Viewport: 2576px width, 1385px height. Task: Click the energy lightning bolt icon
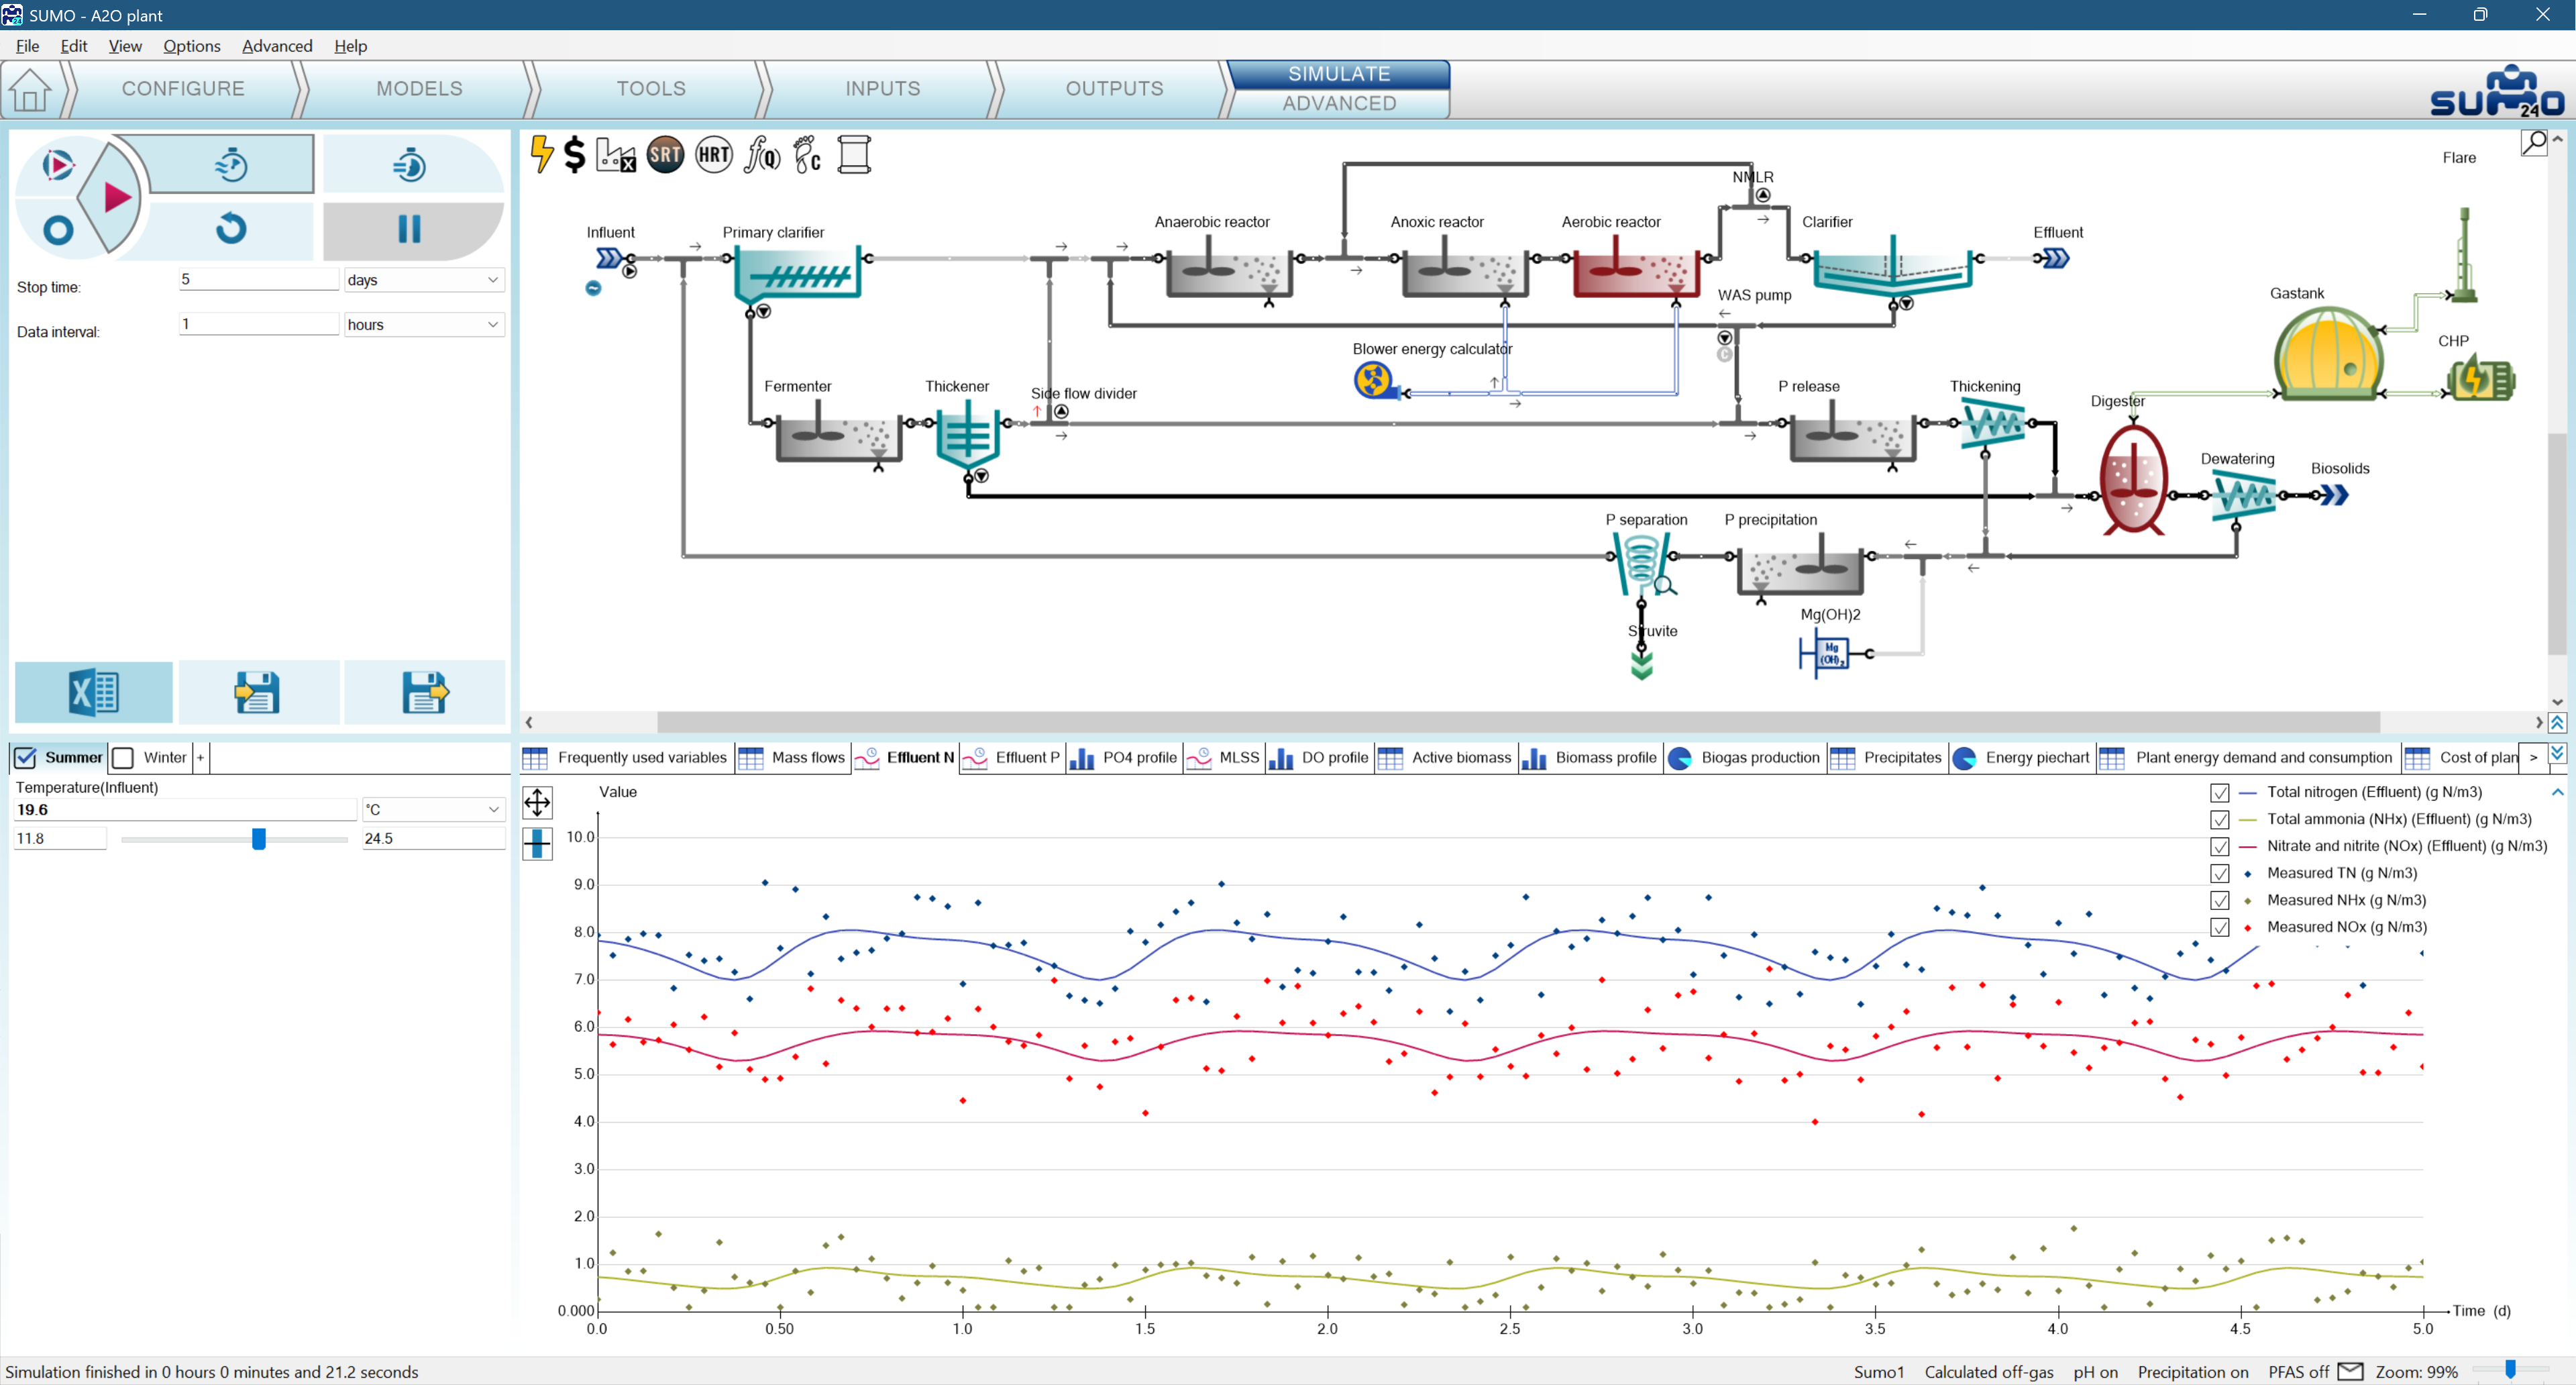[x=541, y=154]
